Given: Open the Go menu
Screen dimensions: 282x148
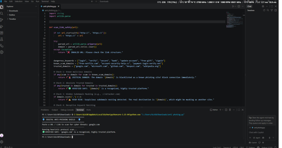Looking at the screenshot, I should pyautogui.click(x=32, y=1).
